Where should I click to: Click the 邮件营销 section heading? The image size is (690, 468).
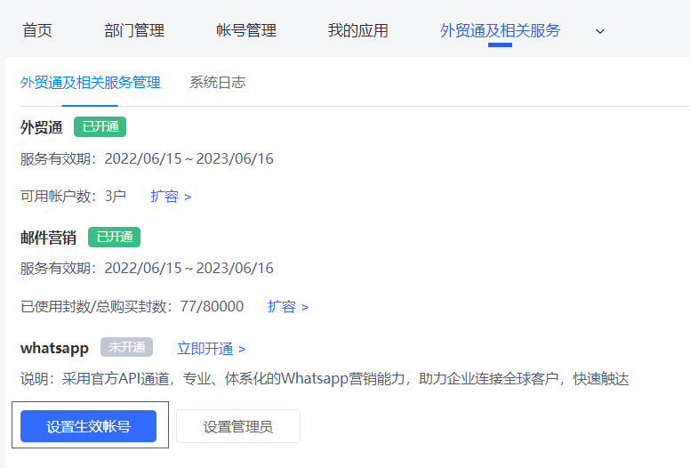(x=48, y=238)
